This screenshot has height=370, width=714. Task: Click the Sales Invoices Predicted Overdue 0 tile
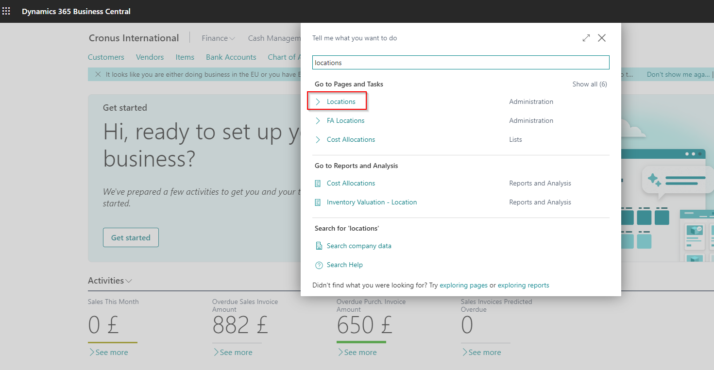(467, 325)
